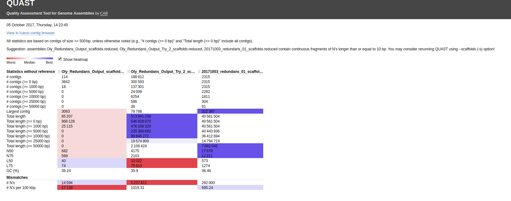Click the heatmap color gradient legend
This screenshot has height=201, width=511.
(x=30, y=58)
